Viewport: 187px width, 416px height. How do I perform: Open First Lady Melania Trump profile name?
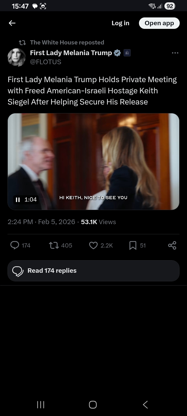coord(71,53)
